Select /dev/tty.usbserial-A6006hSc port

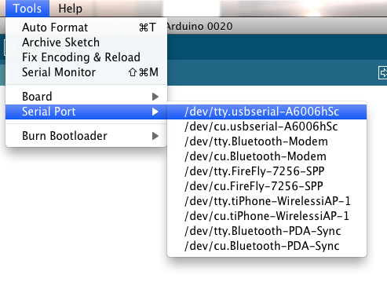(267, 112)
